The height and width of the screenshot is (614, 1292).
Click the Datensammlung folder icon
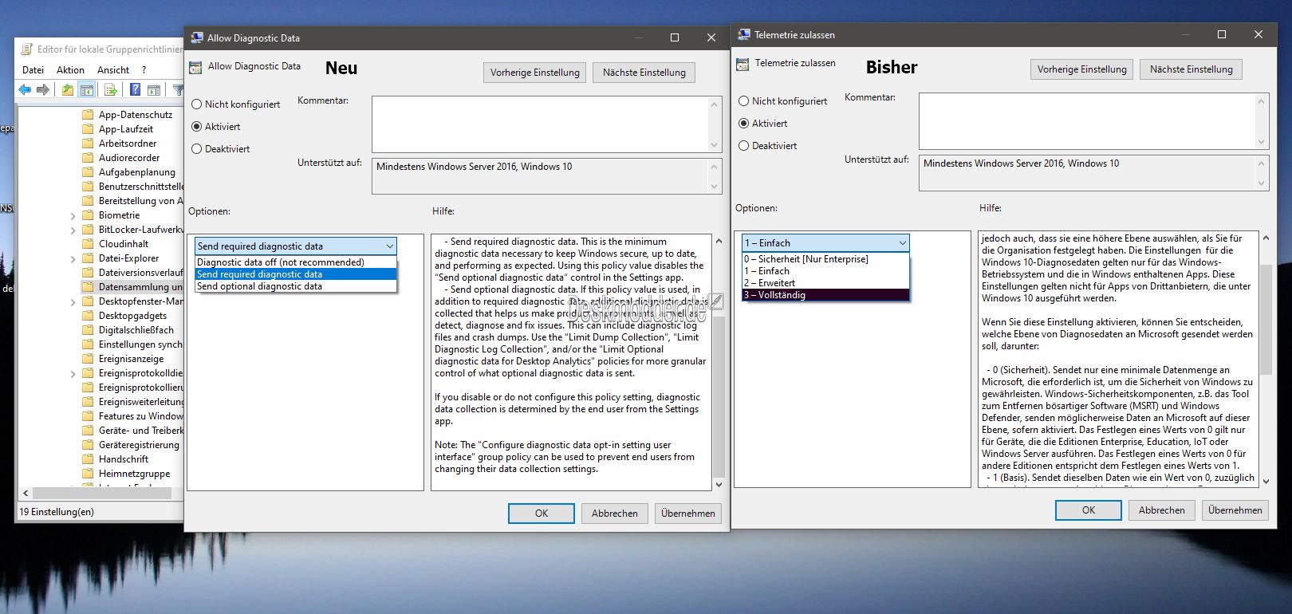tap(88, 287)
